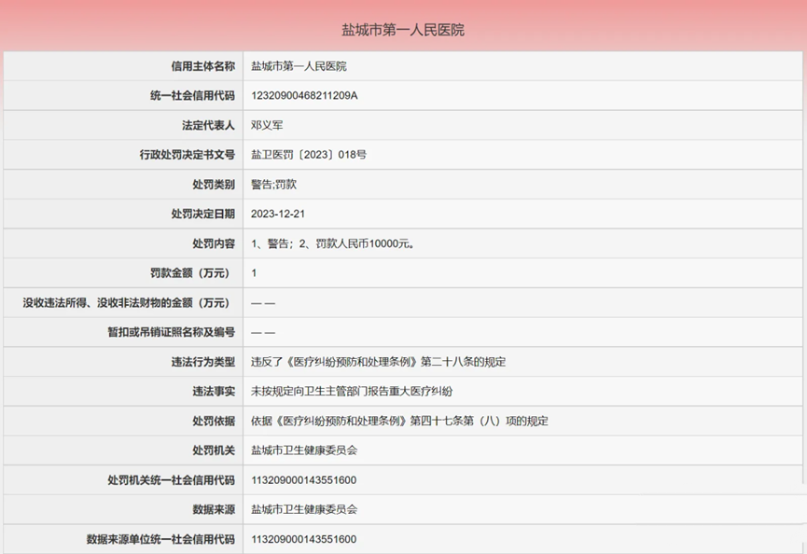The width and height of the screenshot is (807, 554).
Task: Click the label 行政处罚决定书文号
Action: coord(187,155)
